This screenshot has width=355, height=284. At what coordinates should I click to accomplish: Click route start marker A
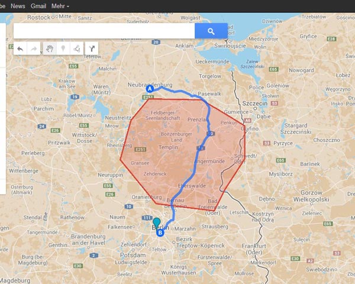tap(150, 89)
